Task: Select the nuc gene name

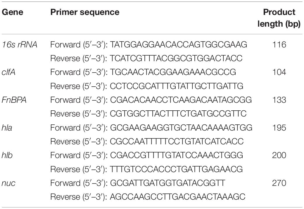Action: [x=8, y=183]
